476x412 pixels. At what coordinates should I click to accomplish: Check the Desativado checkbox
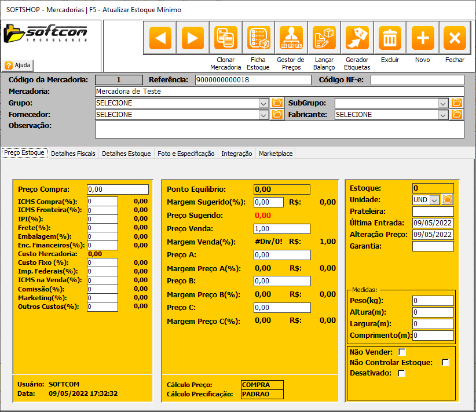click(x=402, y=374)
